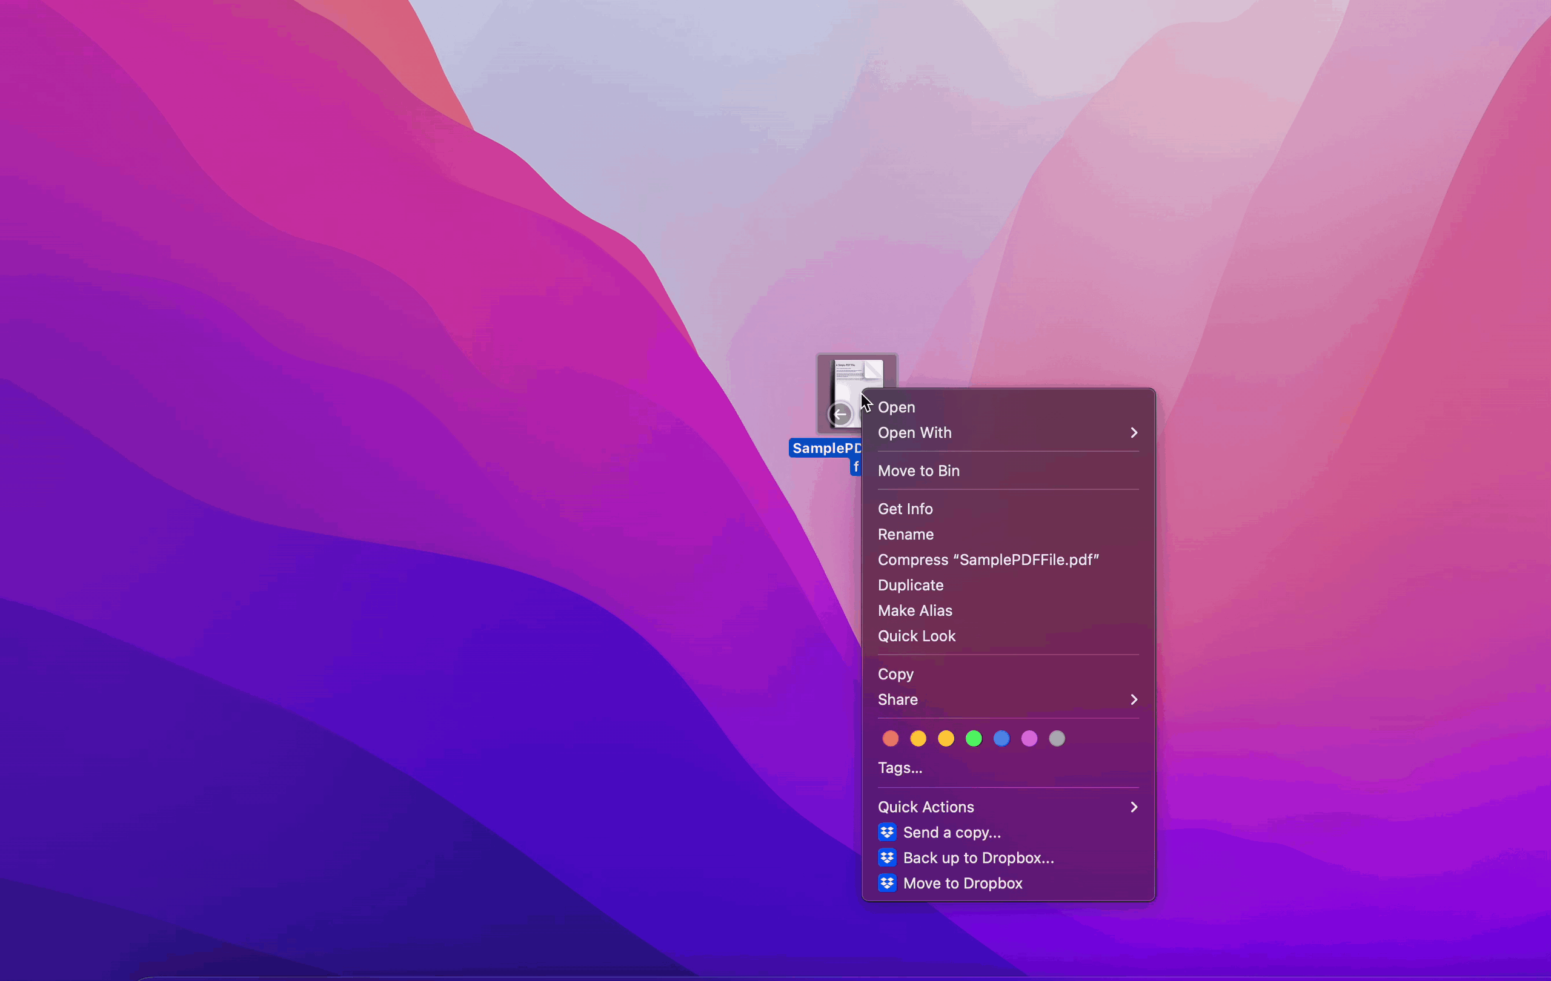Open the Tags… editor entry
Viewport: 1551px width, 981px height.
pyautogui.click(x=900, y=768)
